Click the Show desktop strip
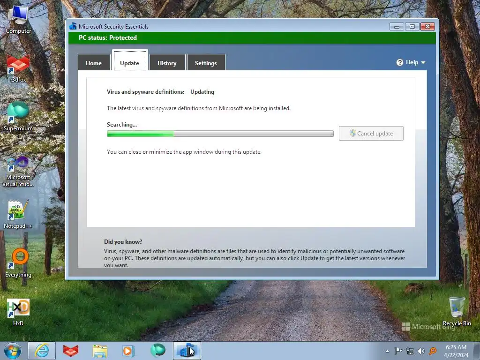480x360 pixels. pos(477,351)
